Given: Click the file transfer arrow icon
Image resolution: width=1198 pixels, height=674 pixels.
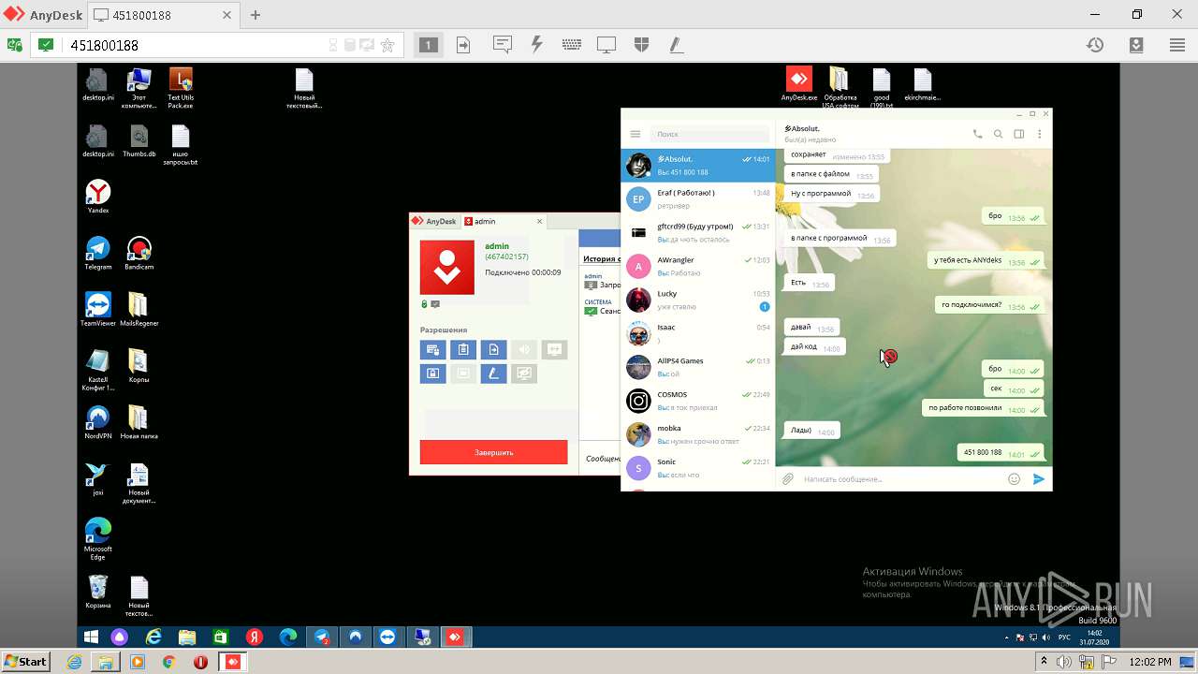Looking at the screenshot, I should (x=463, y=45).
